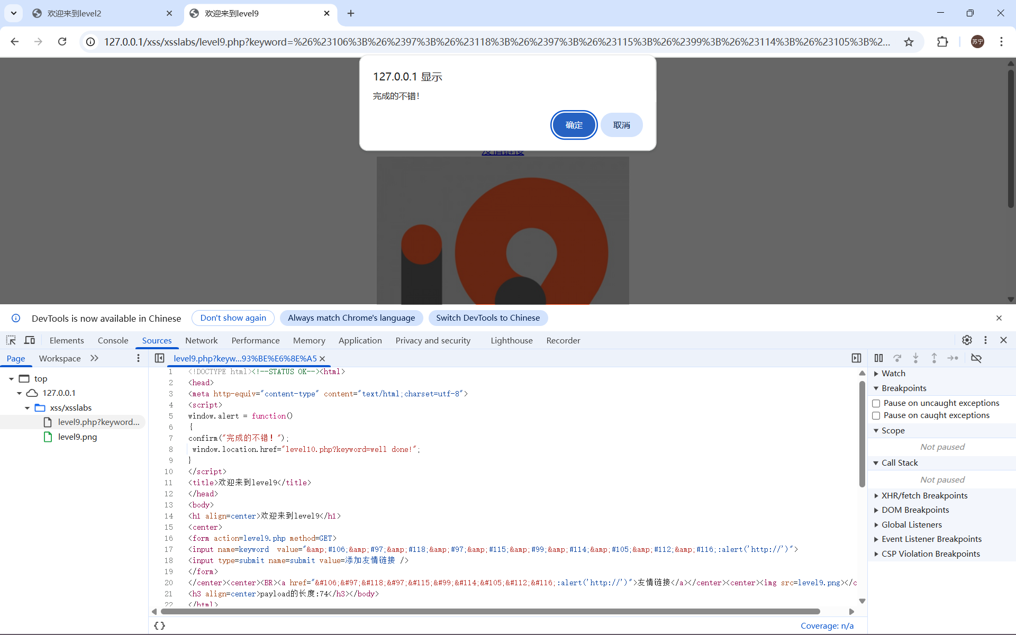1016x635 pixels.
Task: View site information icon in address bar
Action: pos(91,42)
